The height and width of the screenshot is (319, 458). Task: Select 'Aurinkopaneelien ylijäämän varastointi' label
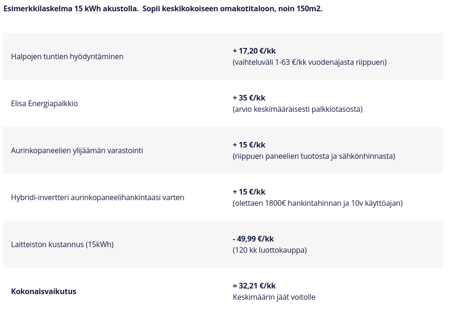click(77, 150)
